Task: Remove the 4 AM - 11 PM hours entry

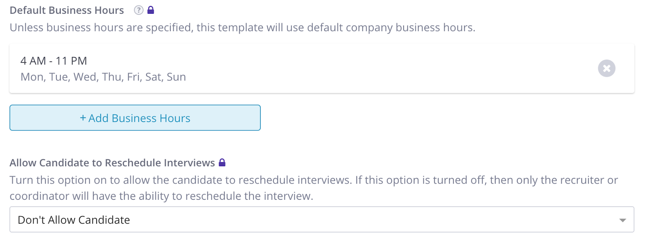Action: tap(606, 68)
